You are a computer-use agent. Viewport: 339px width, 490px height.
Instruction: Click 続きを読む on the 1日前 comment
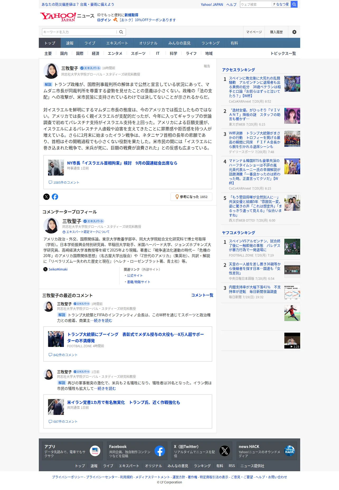coord(107,388)
